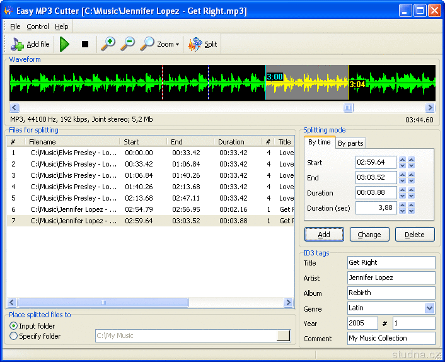
Task: Stop playback with the black square button
Action: pyautogui.click(x=85, y=44)
